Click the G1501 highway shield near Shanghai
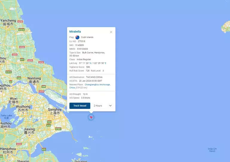This screenshot has width=230, height=162. coord(58,129)
